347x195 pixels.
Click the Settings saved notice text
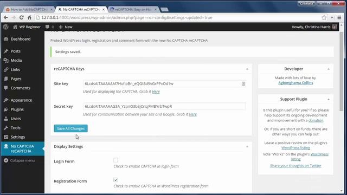(68, 52)
